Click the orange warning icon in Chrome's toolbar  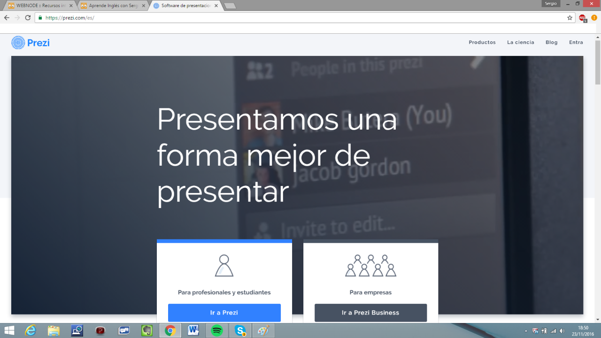click(594, 18)
